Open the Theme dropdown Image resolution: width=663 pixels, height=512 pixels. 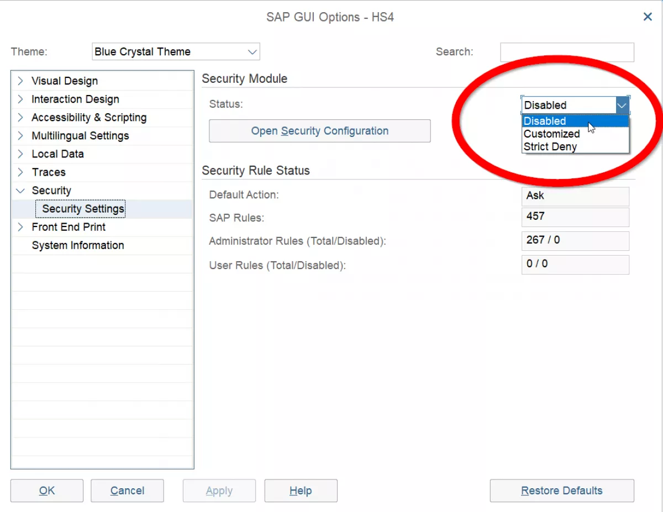(x=176, y=52)
